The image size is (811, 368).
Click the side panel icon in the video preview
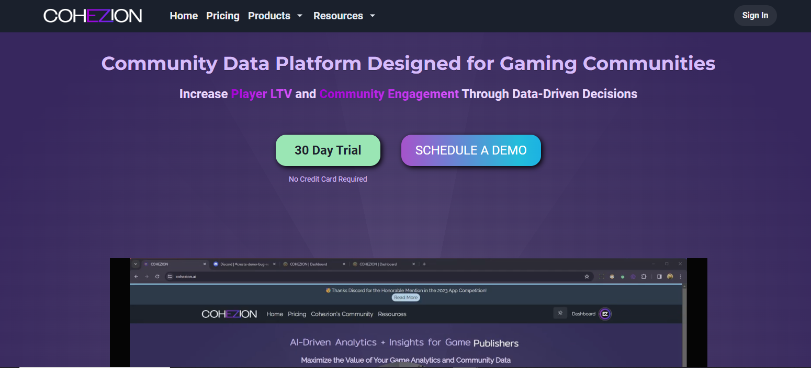pos(659,277)
